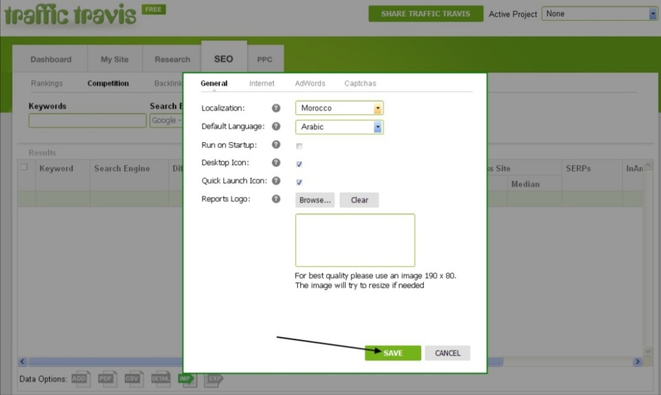Screen dimensions: 661x395
Task: Export results with the CSV icon
Action: 134,379
